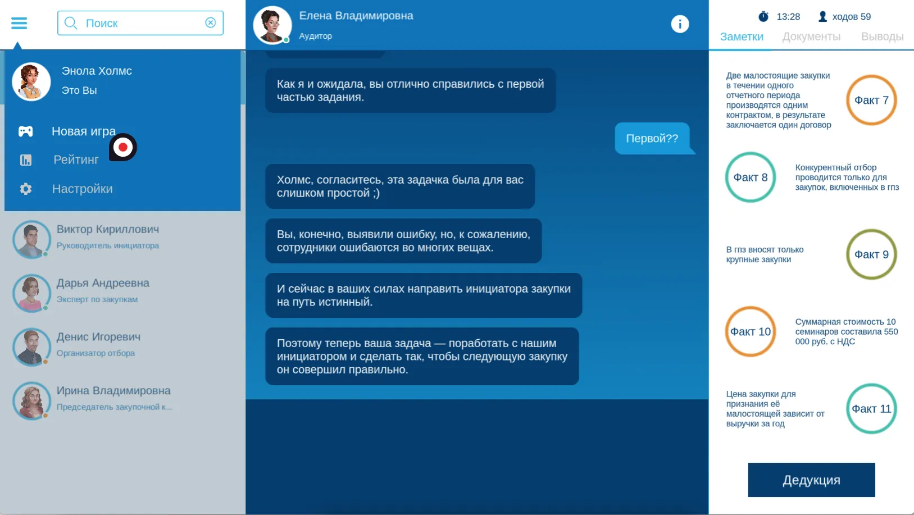The image size is (914, 515).
Task: Open Настройки via the gear icon
Action: coord(25,189)
